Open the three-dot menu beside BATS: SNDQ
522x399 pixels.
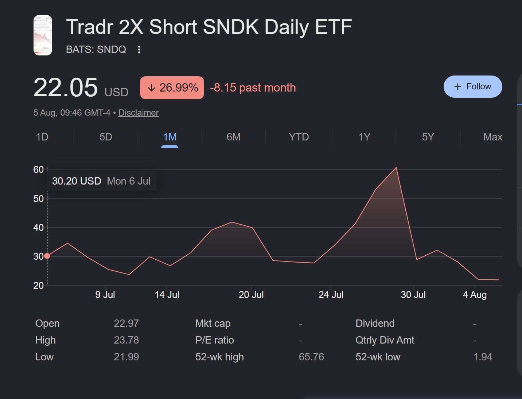coord(139,50)
